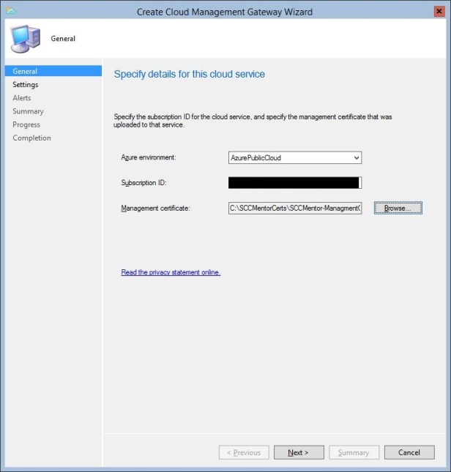Click the wizard window title text

coord(225,12)
